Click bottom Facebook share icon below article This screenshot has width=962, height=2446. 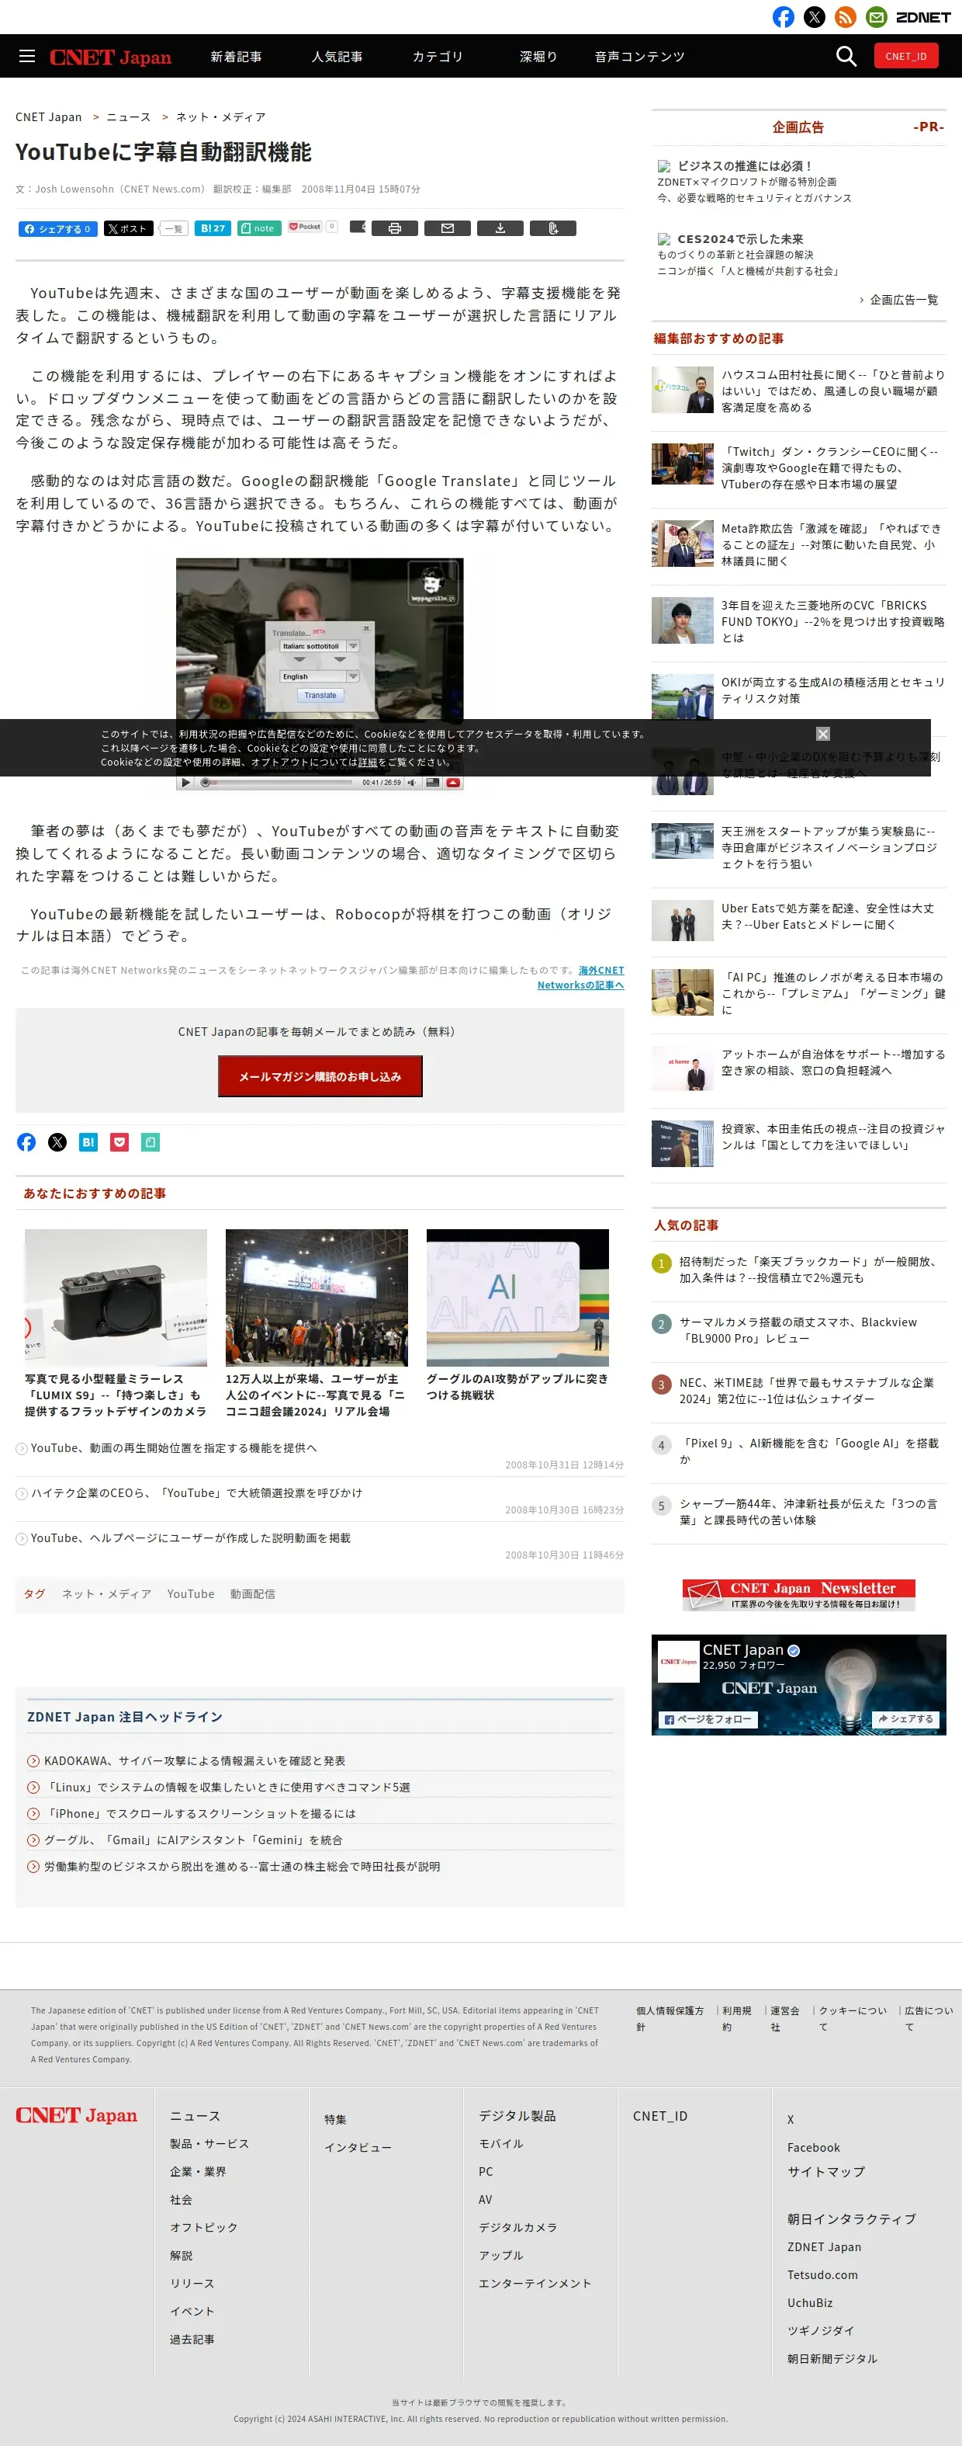(x=26, y=1142)
